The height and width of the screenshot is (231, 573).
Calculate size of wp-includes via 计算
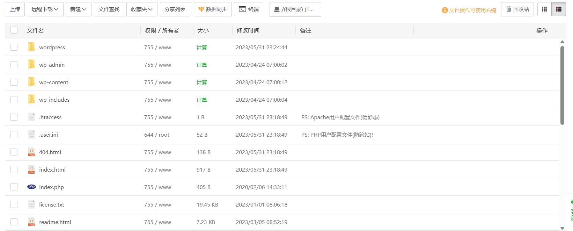(x=201, y=100)
